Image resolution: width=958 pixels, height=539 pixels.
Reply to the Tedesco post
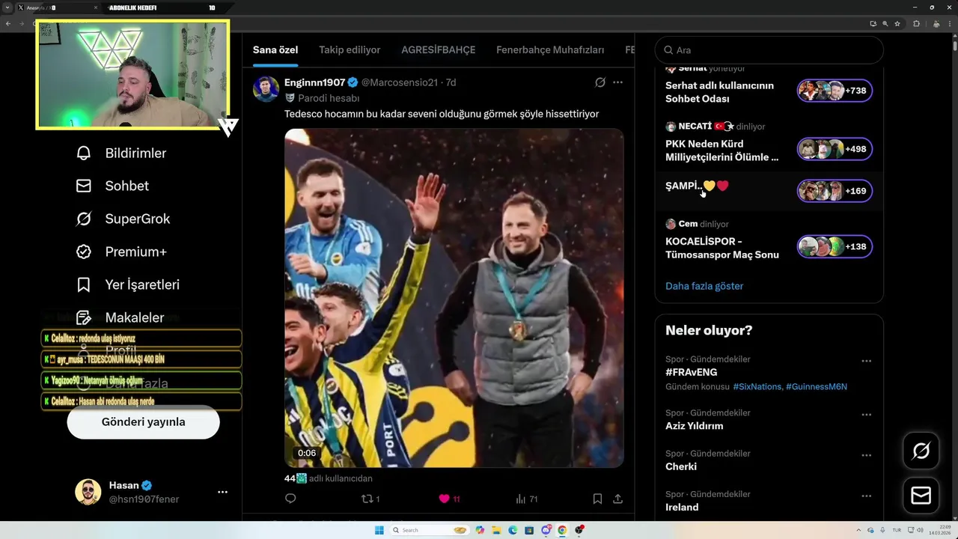[290, 499]
